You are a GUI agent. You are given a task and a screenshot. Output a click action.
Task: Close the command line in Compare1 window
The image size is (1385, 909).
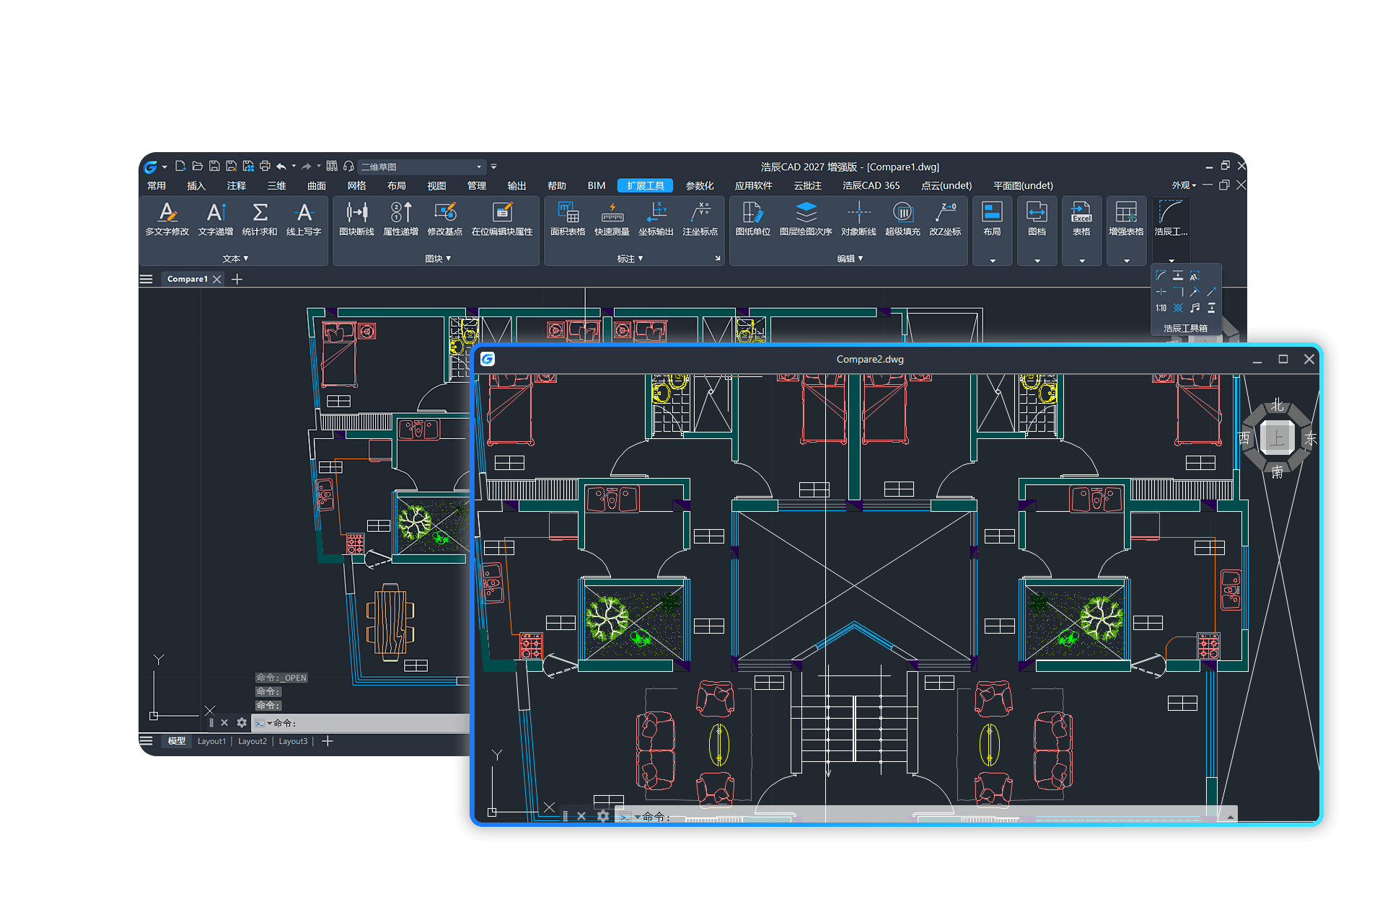(224, 723)
